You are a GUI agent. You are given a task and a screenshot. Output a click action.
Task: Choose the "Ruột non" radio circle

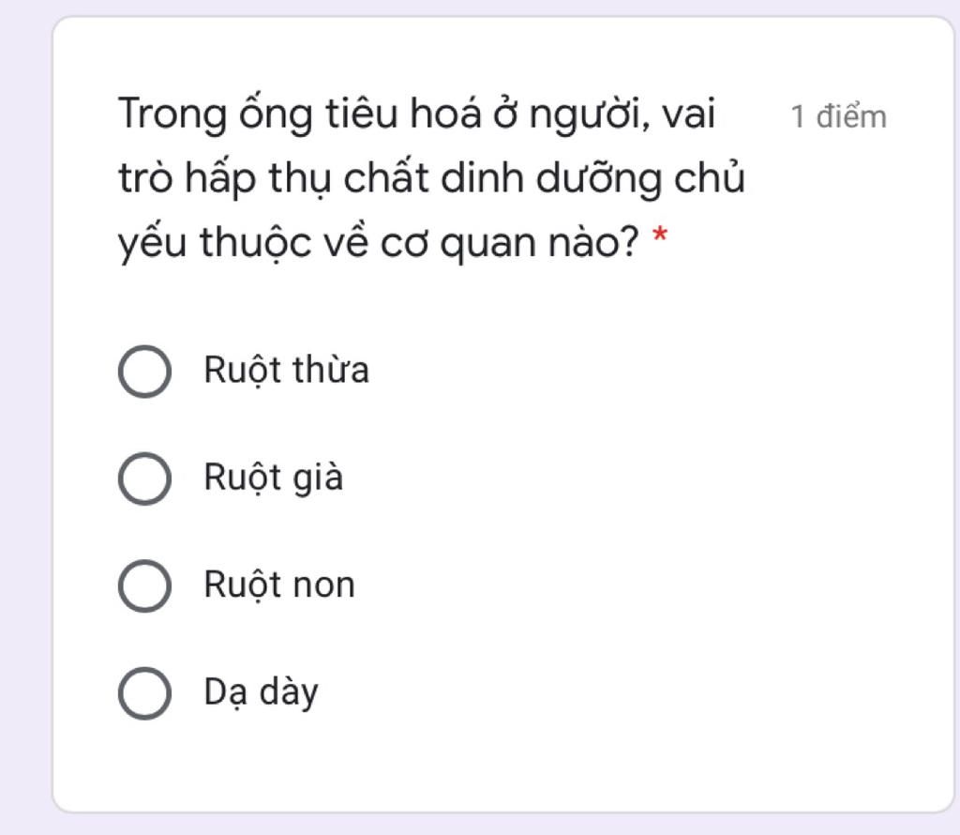(144, 586)
